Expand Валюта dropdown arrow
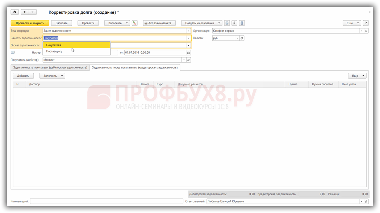 click(x=237, y=38)
